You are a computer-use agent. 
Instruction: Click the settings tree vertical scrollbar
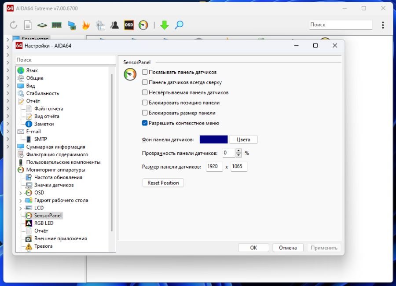[x=112, y=152]
